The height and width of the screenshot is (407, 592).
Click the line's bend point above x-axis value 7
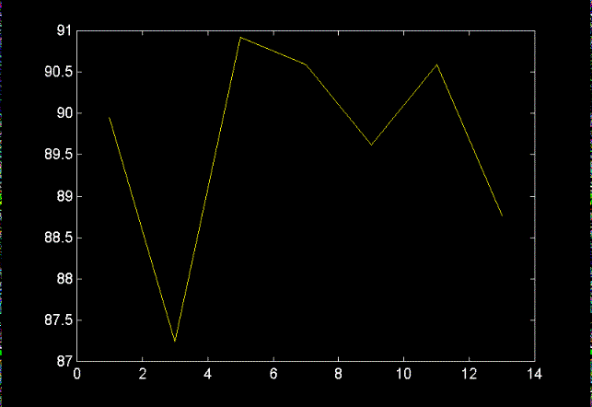(x=306, y=64)
